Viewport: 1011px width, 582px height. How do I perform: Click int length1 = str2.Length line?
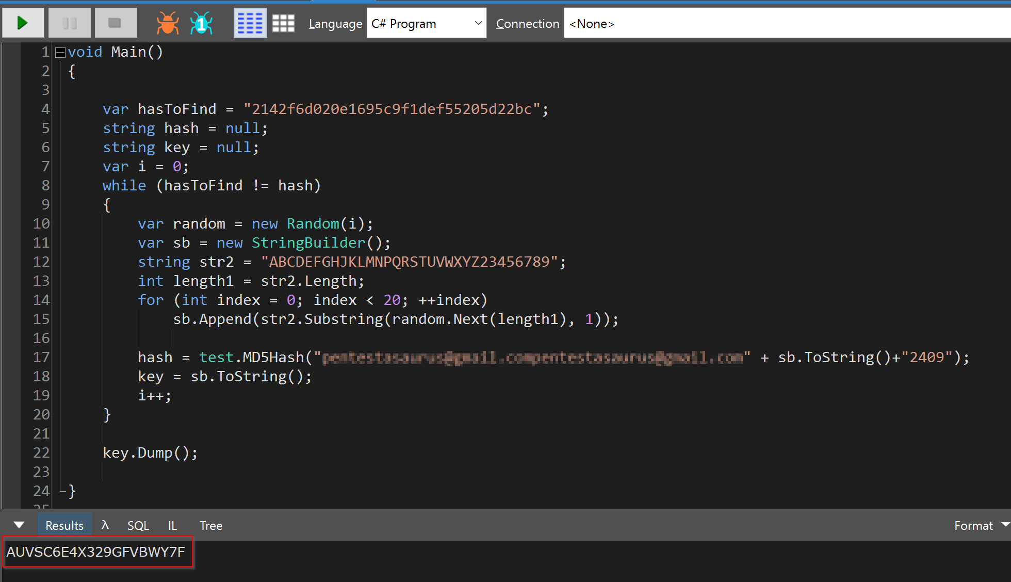point(251,281)
